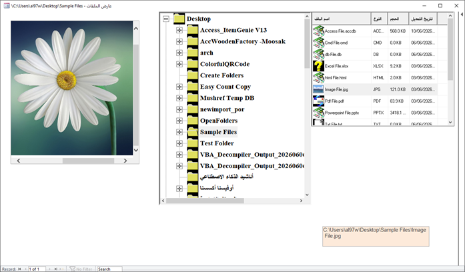
Task: Select the Desktop label in the tree
Action: [199, 19]
